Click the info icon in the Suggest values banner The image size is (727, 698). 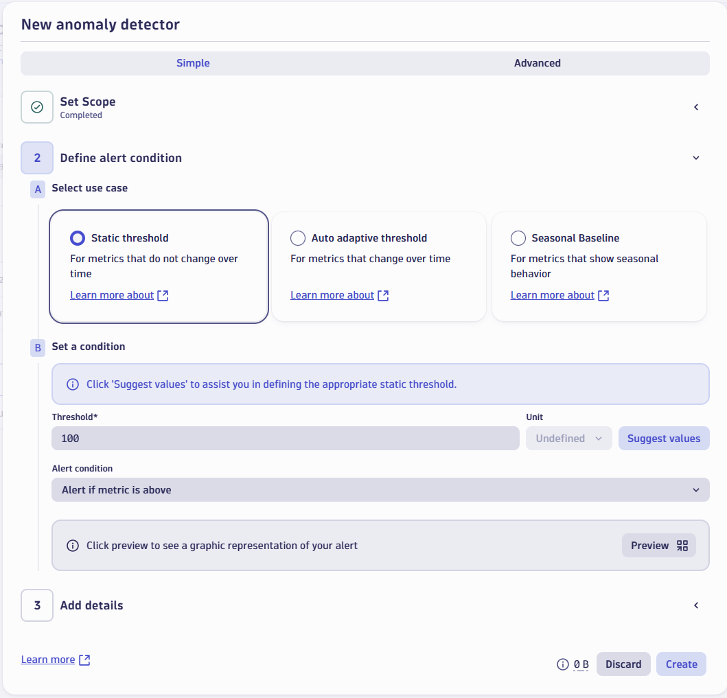(72, 384)
